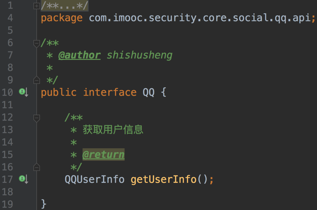Click line number 18 in the gutter
Screen dimensions: 317x210
pos(7,192)
